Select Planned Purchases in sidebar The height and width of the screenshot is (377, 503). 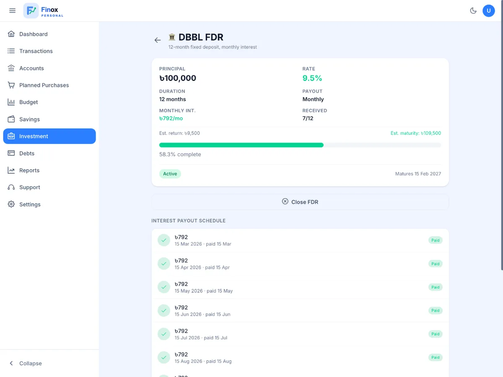click(49, 85)
